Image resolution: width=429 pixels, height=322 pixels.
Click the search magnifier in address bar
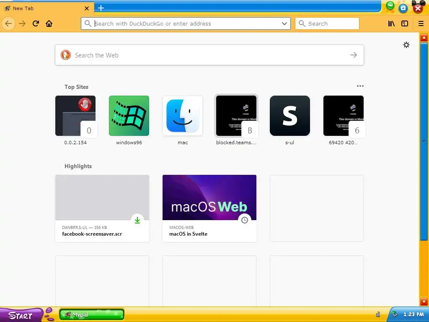(x=88, y=23)
